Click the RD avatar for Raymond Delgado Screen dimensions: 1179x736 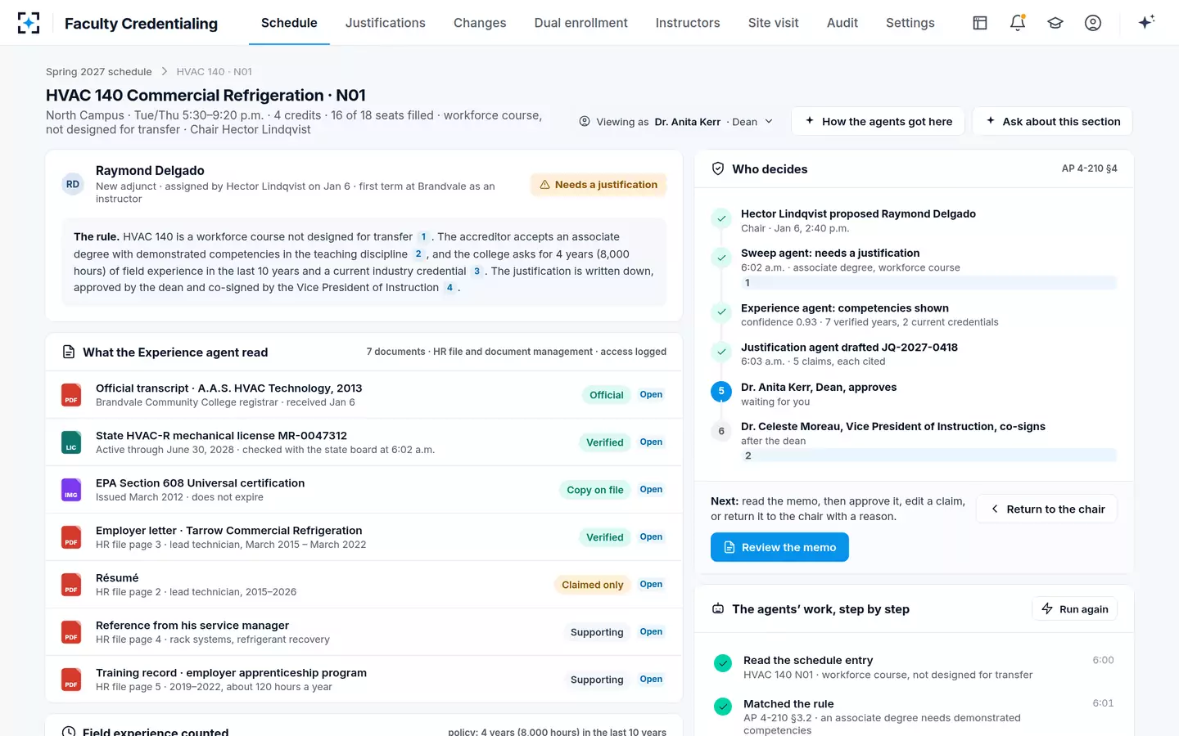tap(73, 184)
